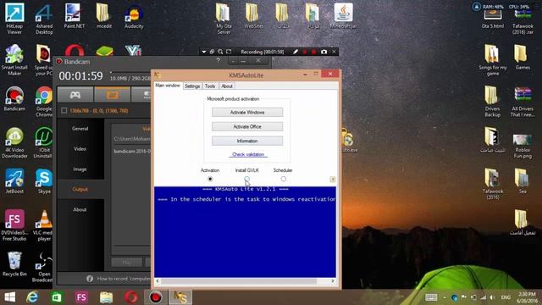Click the Opera taskbar icon

click(131, 297)
